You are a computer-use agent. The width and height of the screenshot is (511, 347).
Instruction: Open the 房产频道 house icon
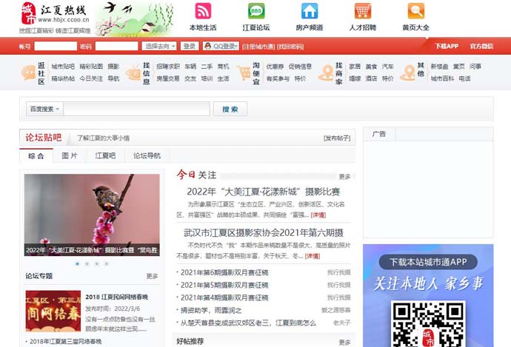(310, 11)
